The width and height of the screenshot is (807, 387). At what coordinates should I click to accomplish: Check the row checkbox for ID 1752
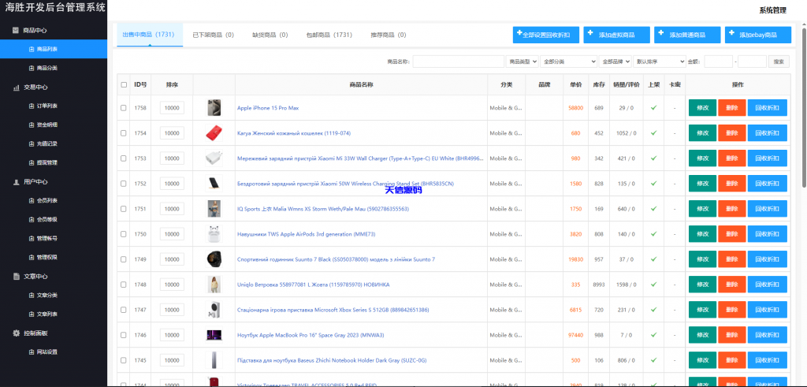point(124,184)
